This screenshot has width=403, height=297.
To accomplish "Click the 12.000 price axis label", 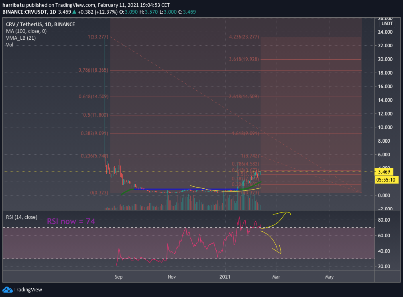I will (x=385, y=113).
